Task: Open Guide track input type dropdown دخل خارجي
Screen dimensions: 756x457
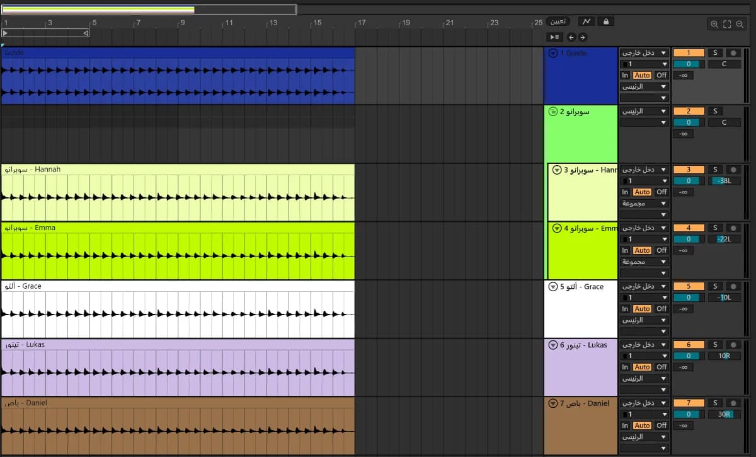Action: pos(644,53)
